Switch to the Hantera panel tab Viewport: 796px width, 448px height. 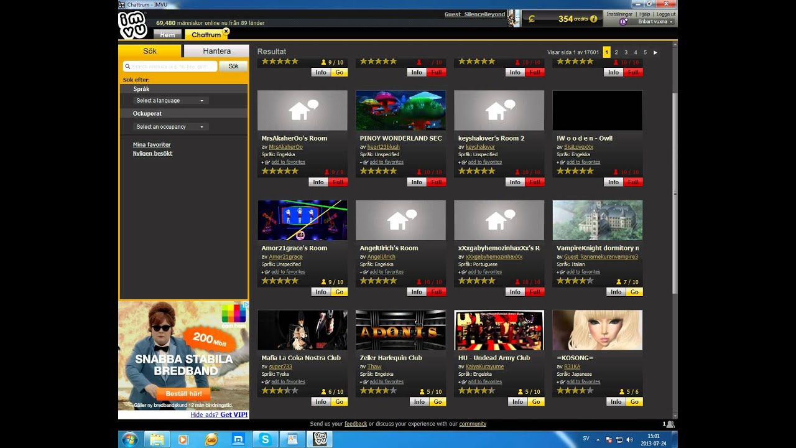coord(216,51)
